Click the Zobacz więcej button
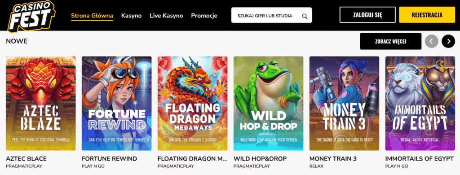460x175 pixels. tap(391, 41)
